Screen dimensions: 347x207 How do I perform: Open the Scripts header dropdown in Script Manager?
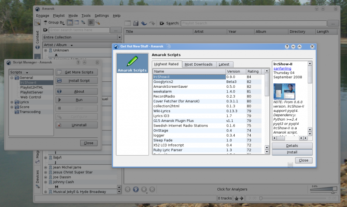pyautogui.click(x=27, y=73)
